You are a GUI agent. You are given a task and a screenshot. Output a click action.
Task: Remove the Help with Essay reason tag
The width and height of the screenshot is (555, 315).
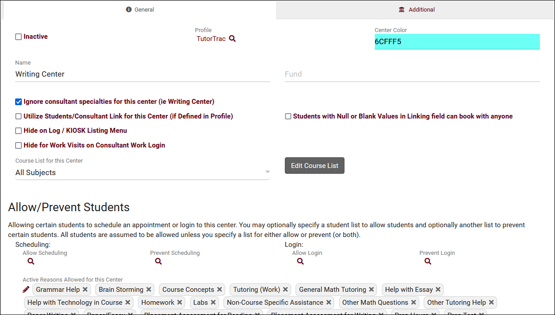tap(438, 290)
